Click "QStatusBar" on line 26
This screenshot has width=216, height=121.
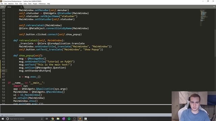(x=64, y=13)
